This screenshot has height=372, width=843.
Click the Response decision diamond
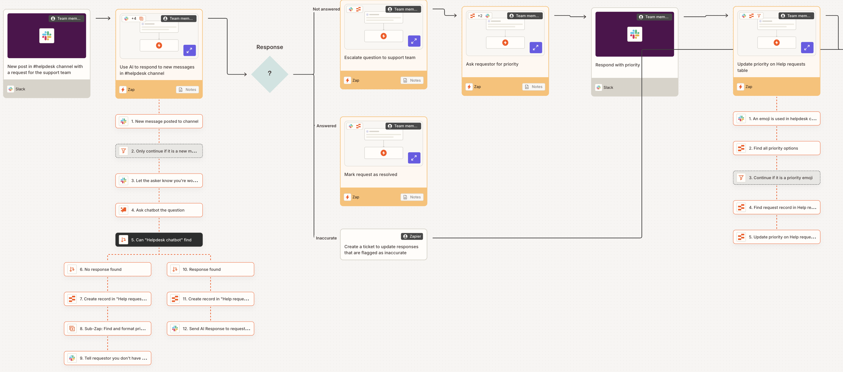click(x=269, y=73)
